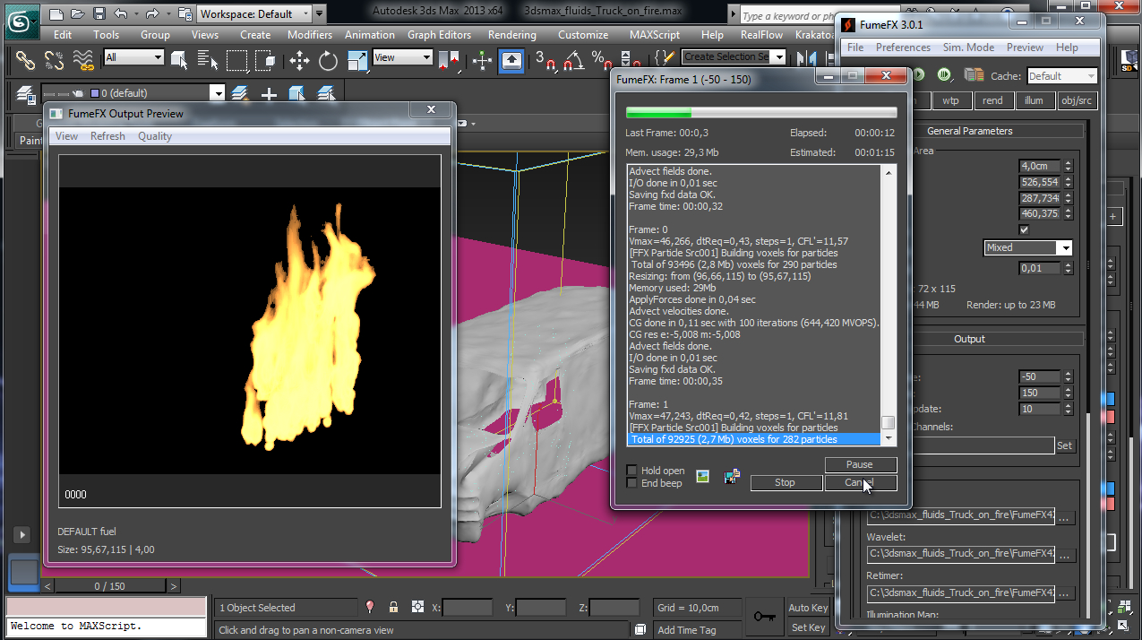Click the Save File floppy icon
The width and height of the screenshot is (1142, 640).
[99, 14]
